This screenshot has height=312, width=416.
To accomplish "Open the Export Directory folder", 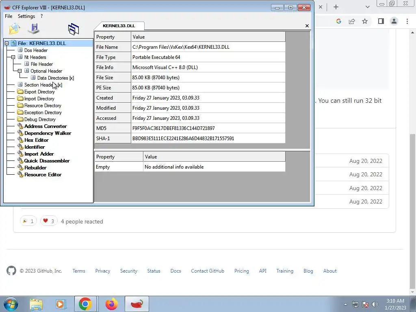I will (39, 91).
